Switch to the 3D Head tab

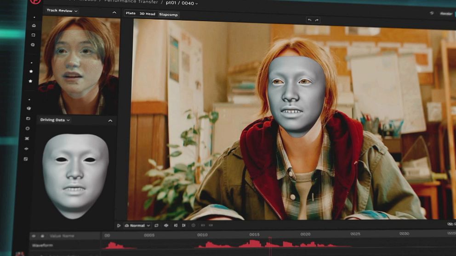click(147, 14)
